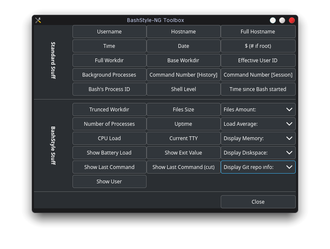This screenshot has width=330, height=249.
Task: Expand the Load Average combo box
Action: 258,124
